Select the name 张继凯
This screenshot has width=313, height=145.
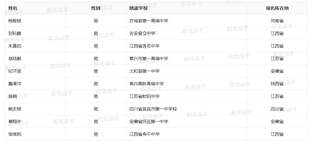(15, 134)
